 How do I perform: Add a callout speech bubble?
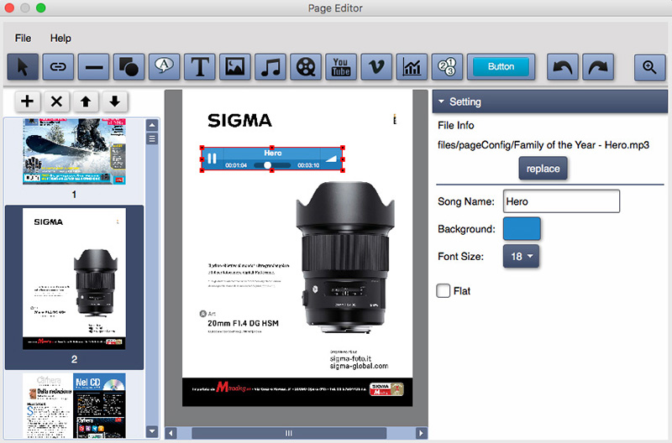[164, 67]
